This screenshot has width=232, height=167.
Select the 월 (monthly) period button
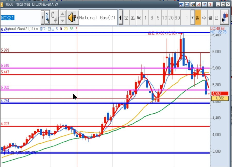point(210,17)
